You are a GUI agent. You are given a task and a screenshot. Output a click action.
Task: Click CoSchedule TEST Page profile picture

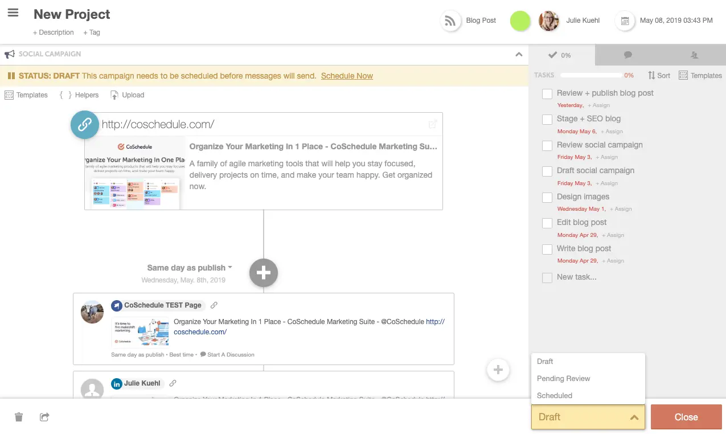92,312
